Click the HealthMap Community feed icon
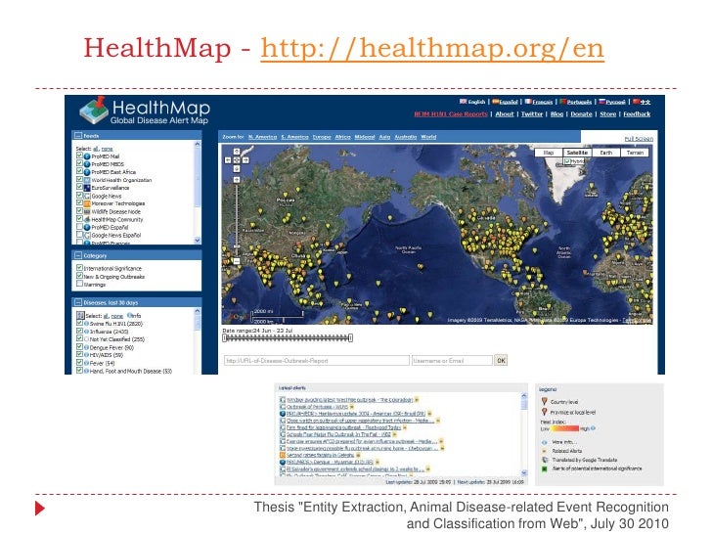The height and width of the screenshot is (534, 712). coord(87,219)
